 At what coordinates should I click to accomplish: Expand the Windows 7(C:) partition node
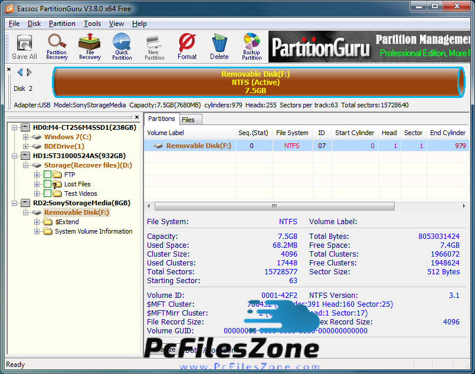26,137
